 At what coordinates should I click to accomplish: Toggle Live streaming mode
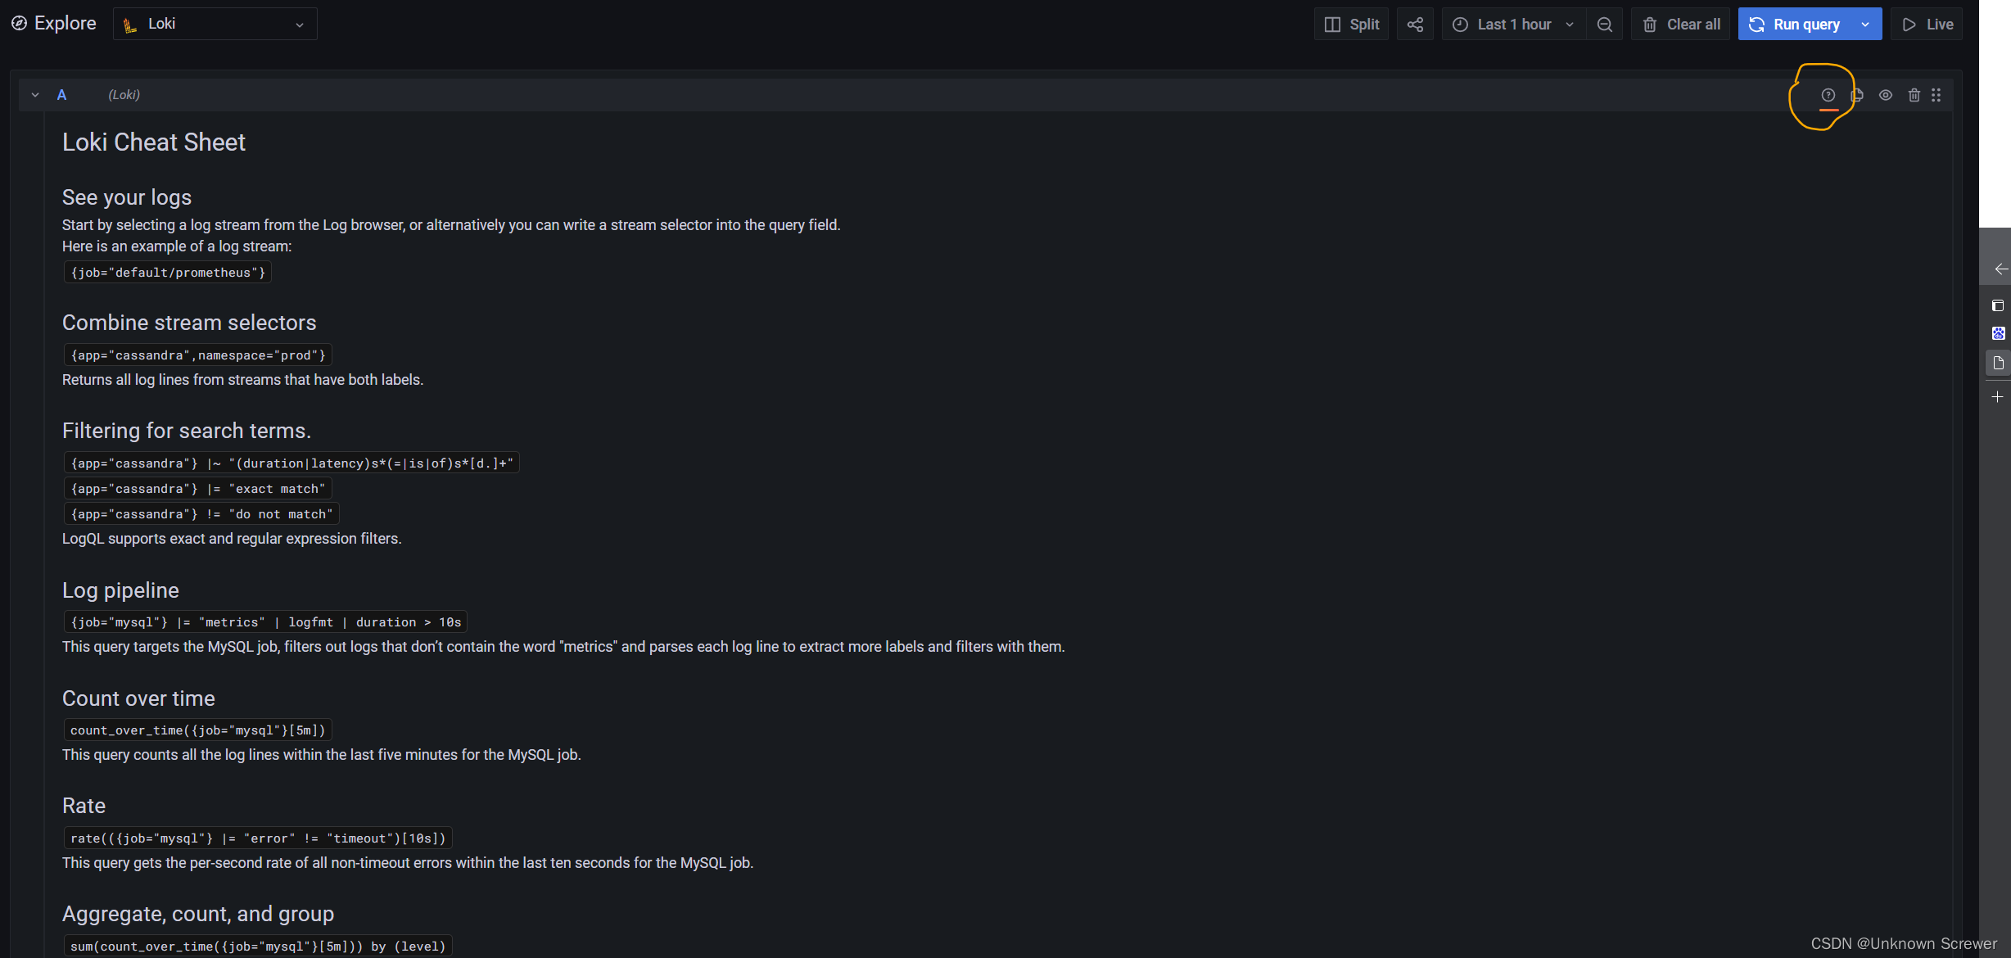[1927, 24]
